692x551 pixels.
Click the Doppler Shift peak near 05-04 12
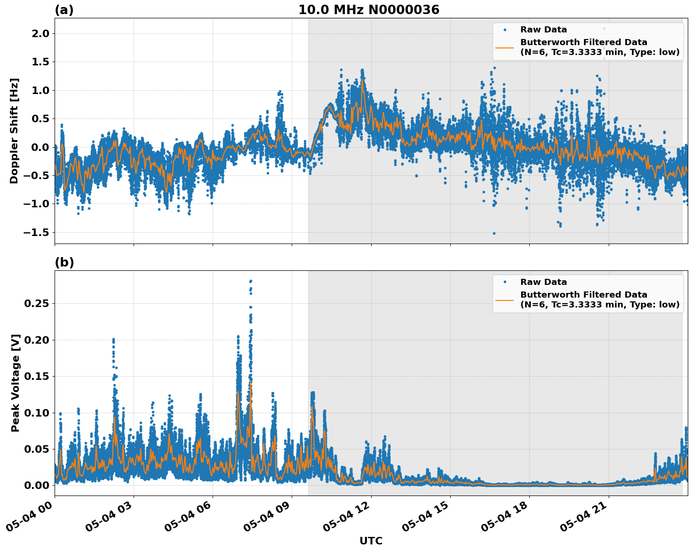coord(362,71)
